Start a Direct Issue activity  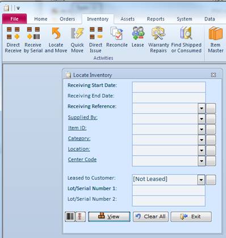click(95, 40)
